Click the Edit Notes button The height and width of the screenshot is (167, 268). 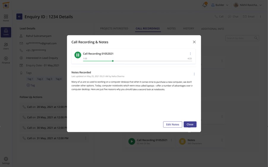point(172,125)
